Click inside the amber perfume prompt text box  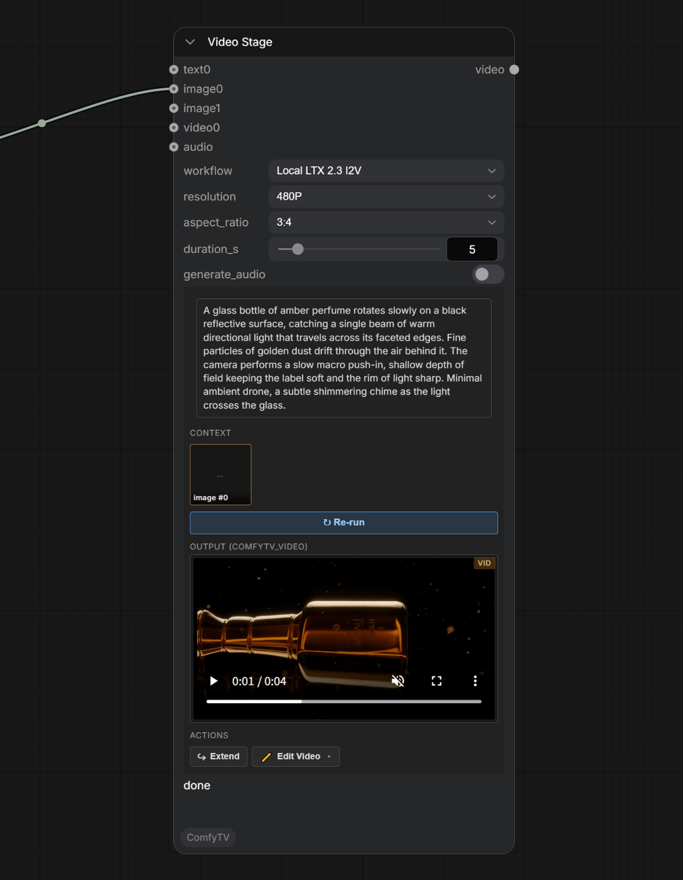(x=344, y=358)
